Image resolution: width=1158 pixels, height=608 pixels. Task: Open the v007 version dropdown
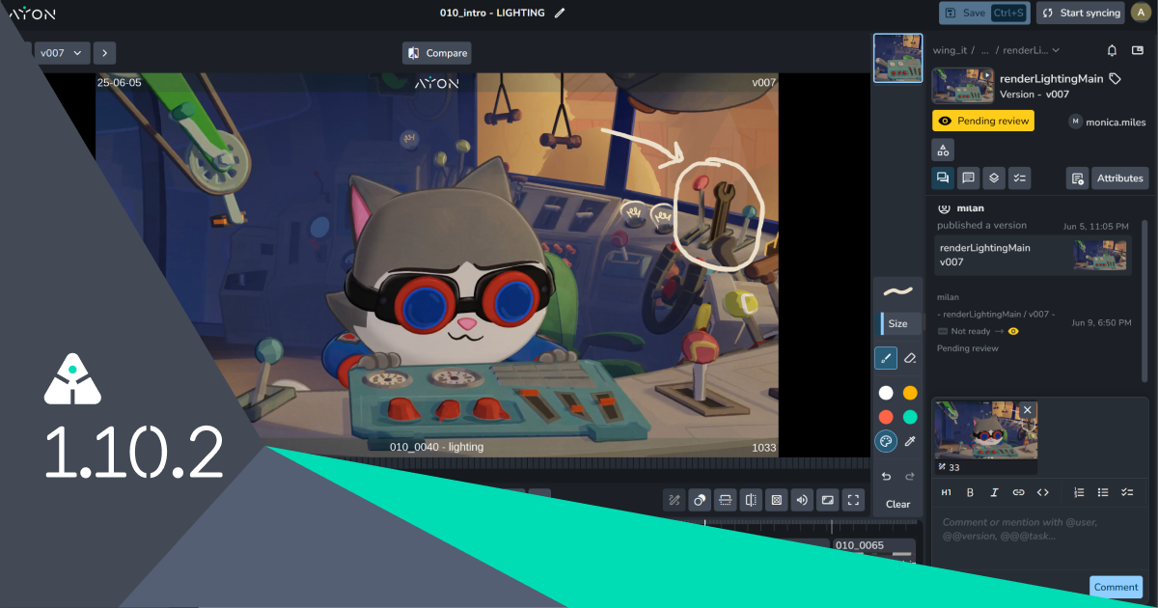(63, 52)
